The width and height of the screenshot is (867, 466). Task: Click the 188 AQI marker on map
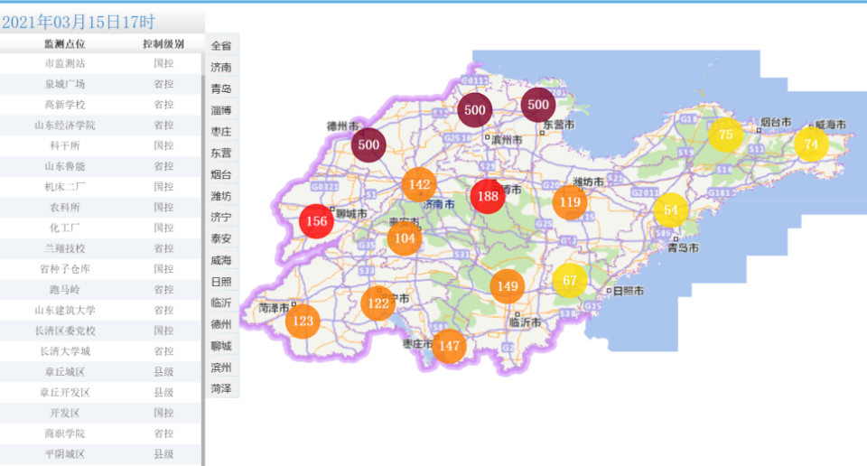488,196
